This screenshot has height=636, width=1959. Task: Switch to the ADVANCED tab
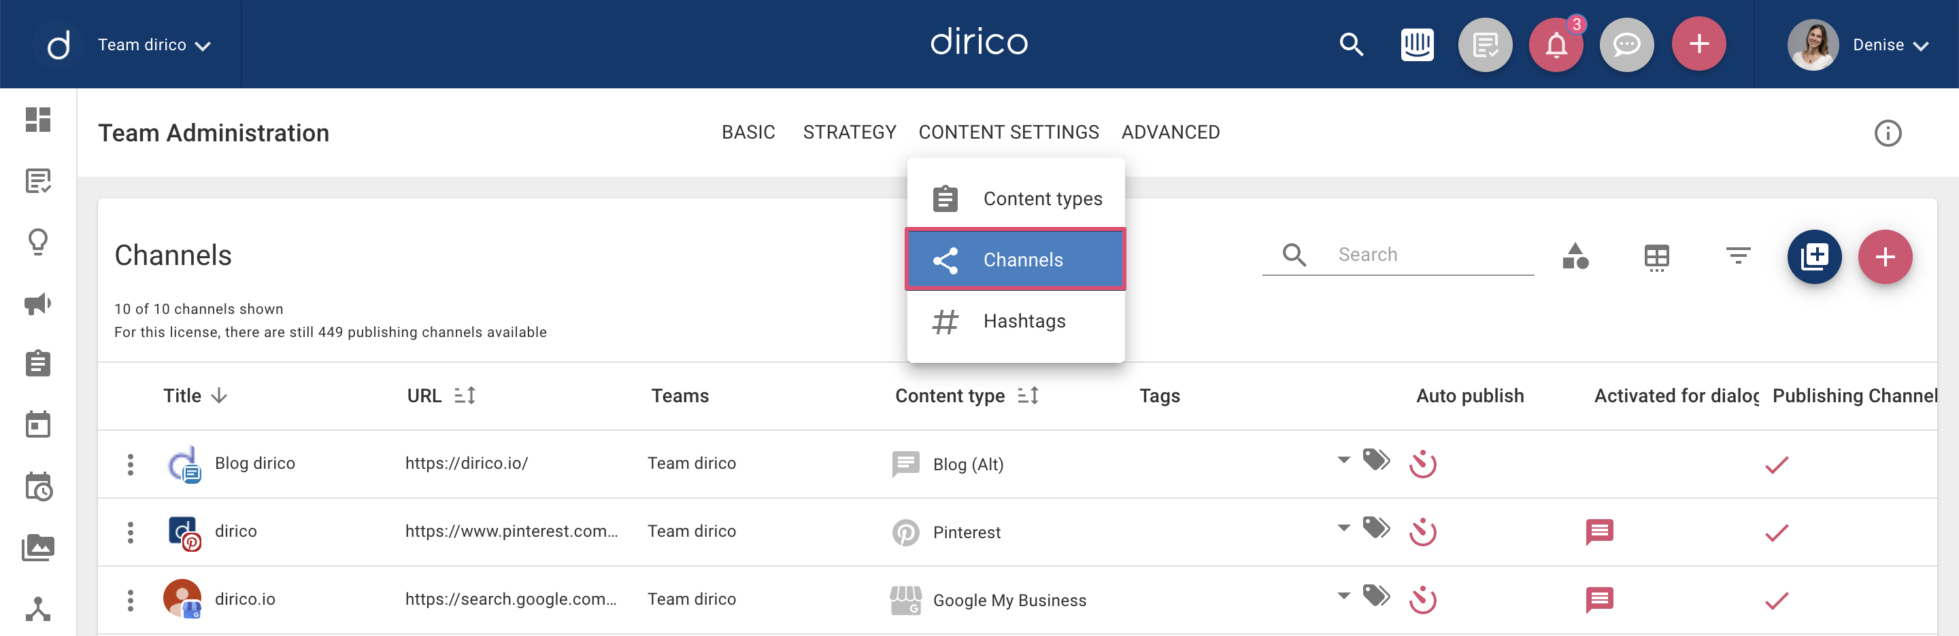click(x=1171, y=132)
